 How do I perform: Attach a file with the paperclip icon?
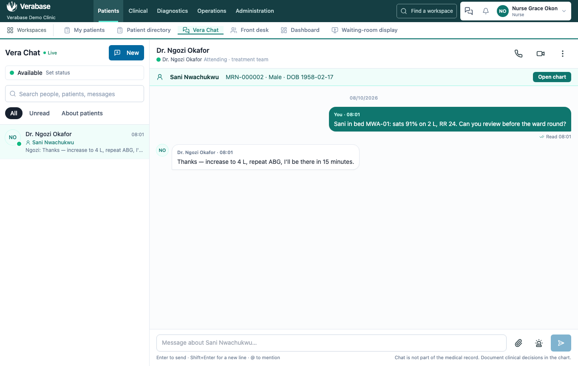(518, 343)
